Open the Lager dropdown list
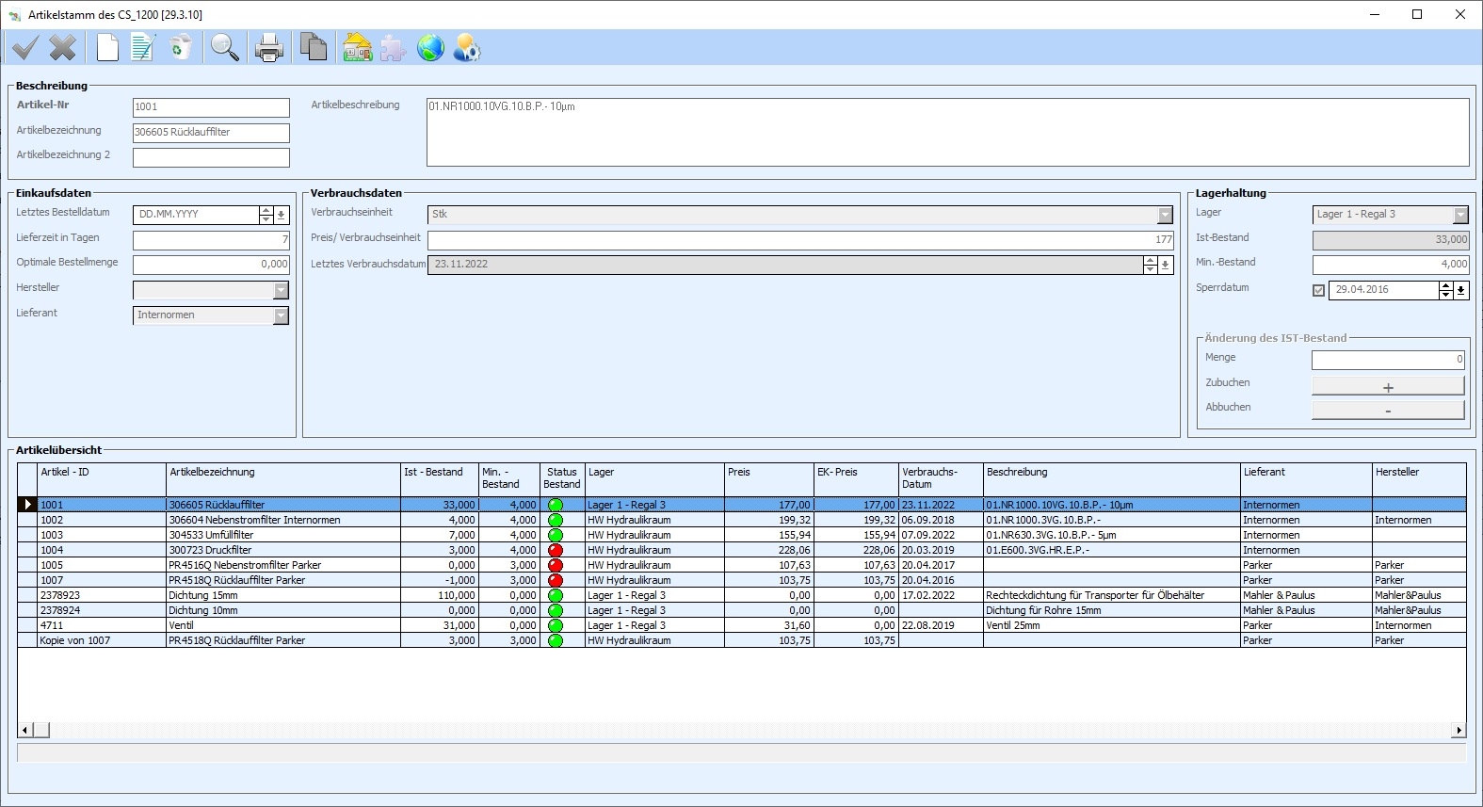1483x807 pixels. click(1460, 215)
